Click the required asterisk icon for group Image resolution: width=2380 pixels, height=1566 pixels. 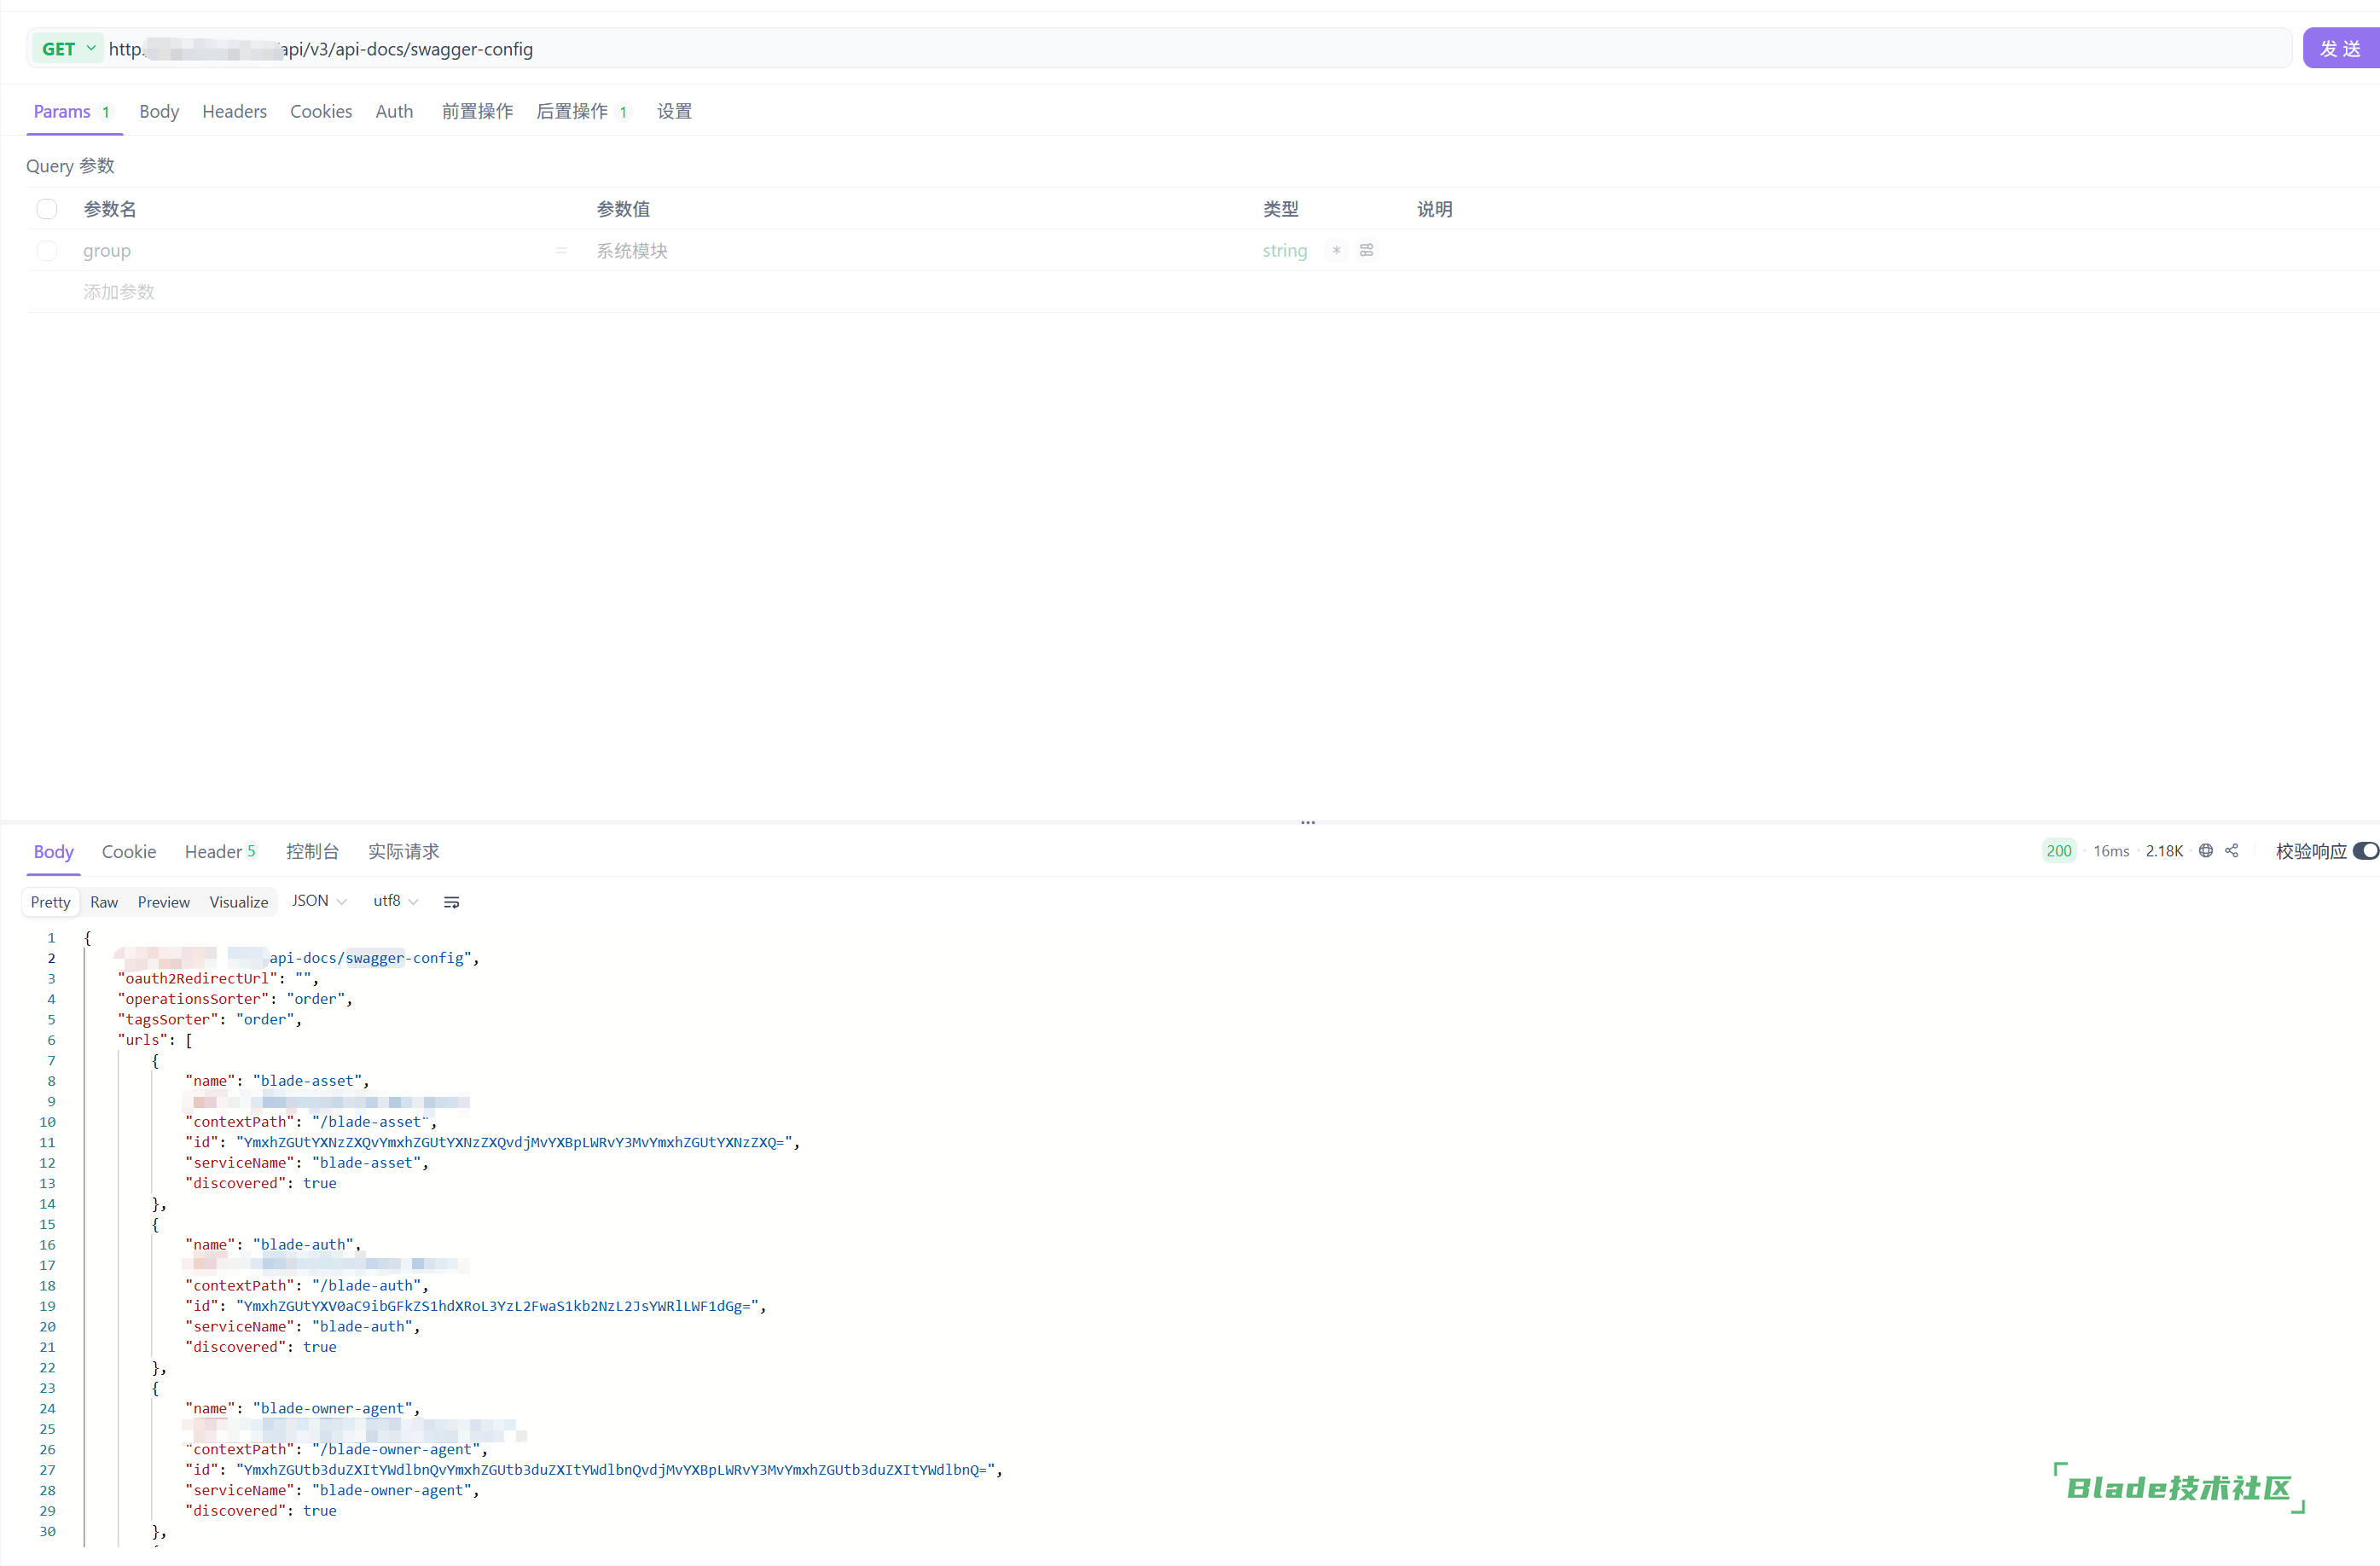click(x=1336, y=250)
